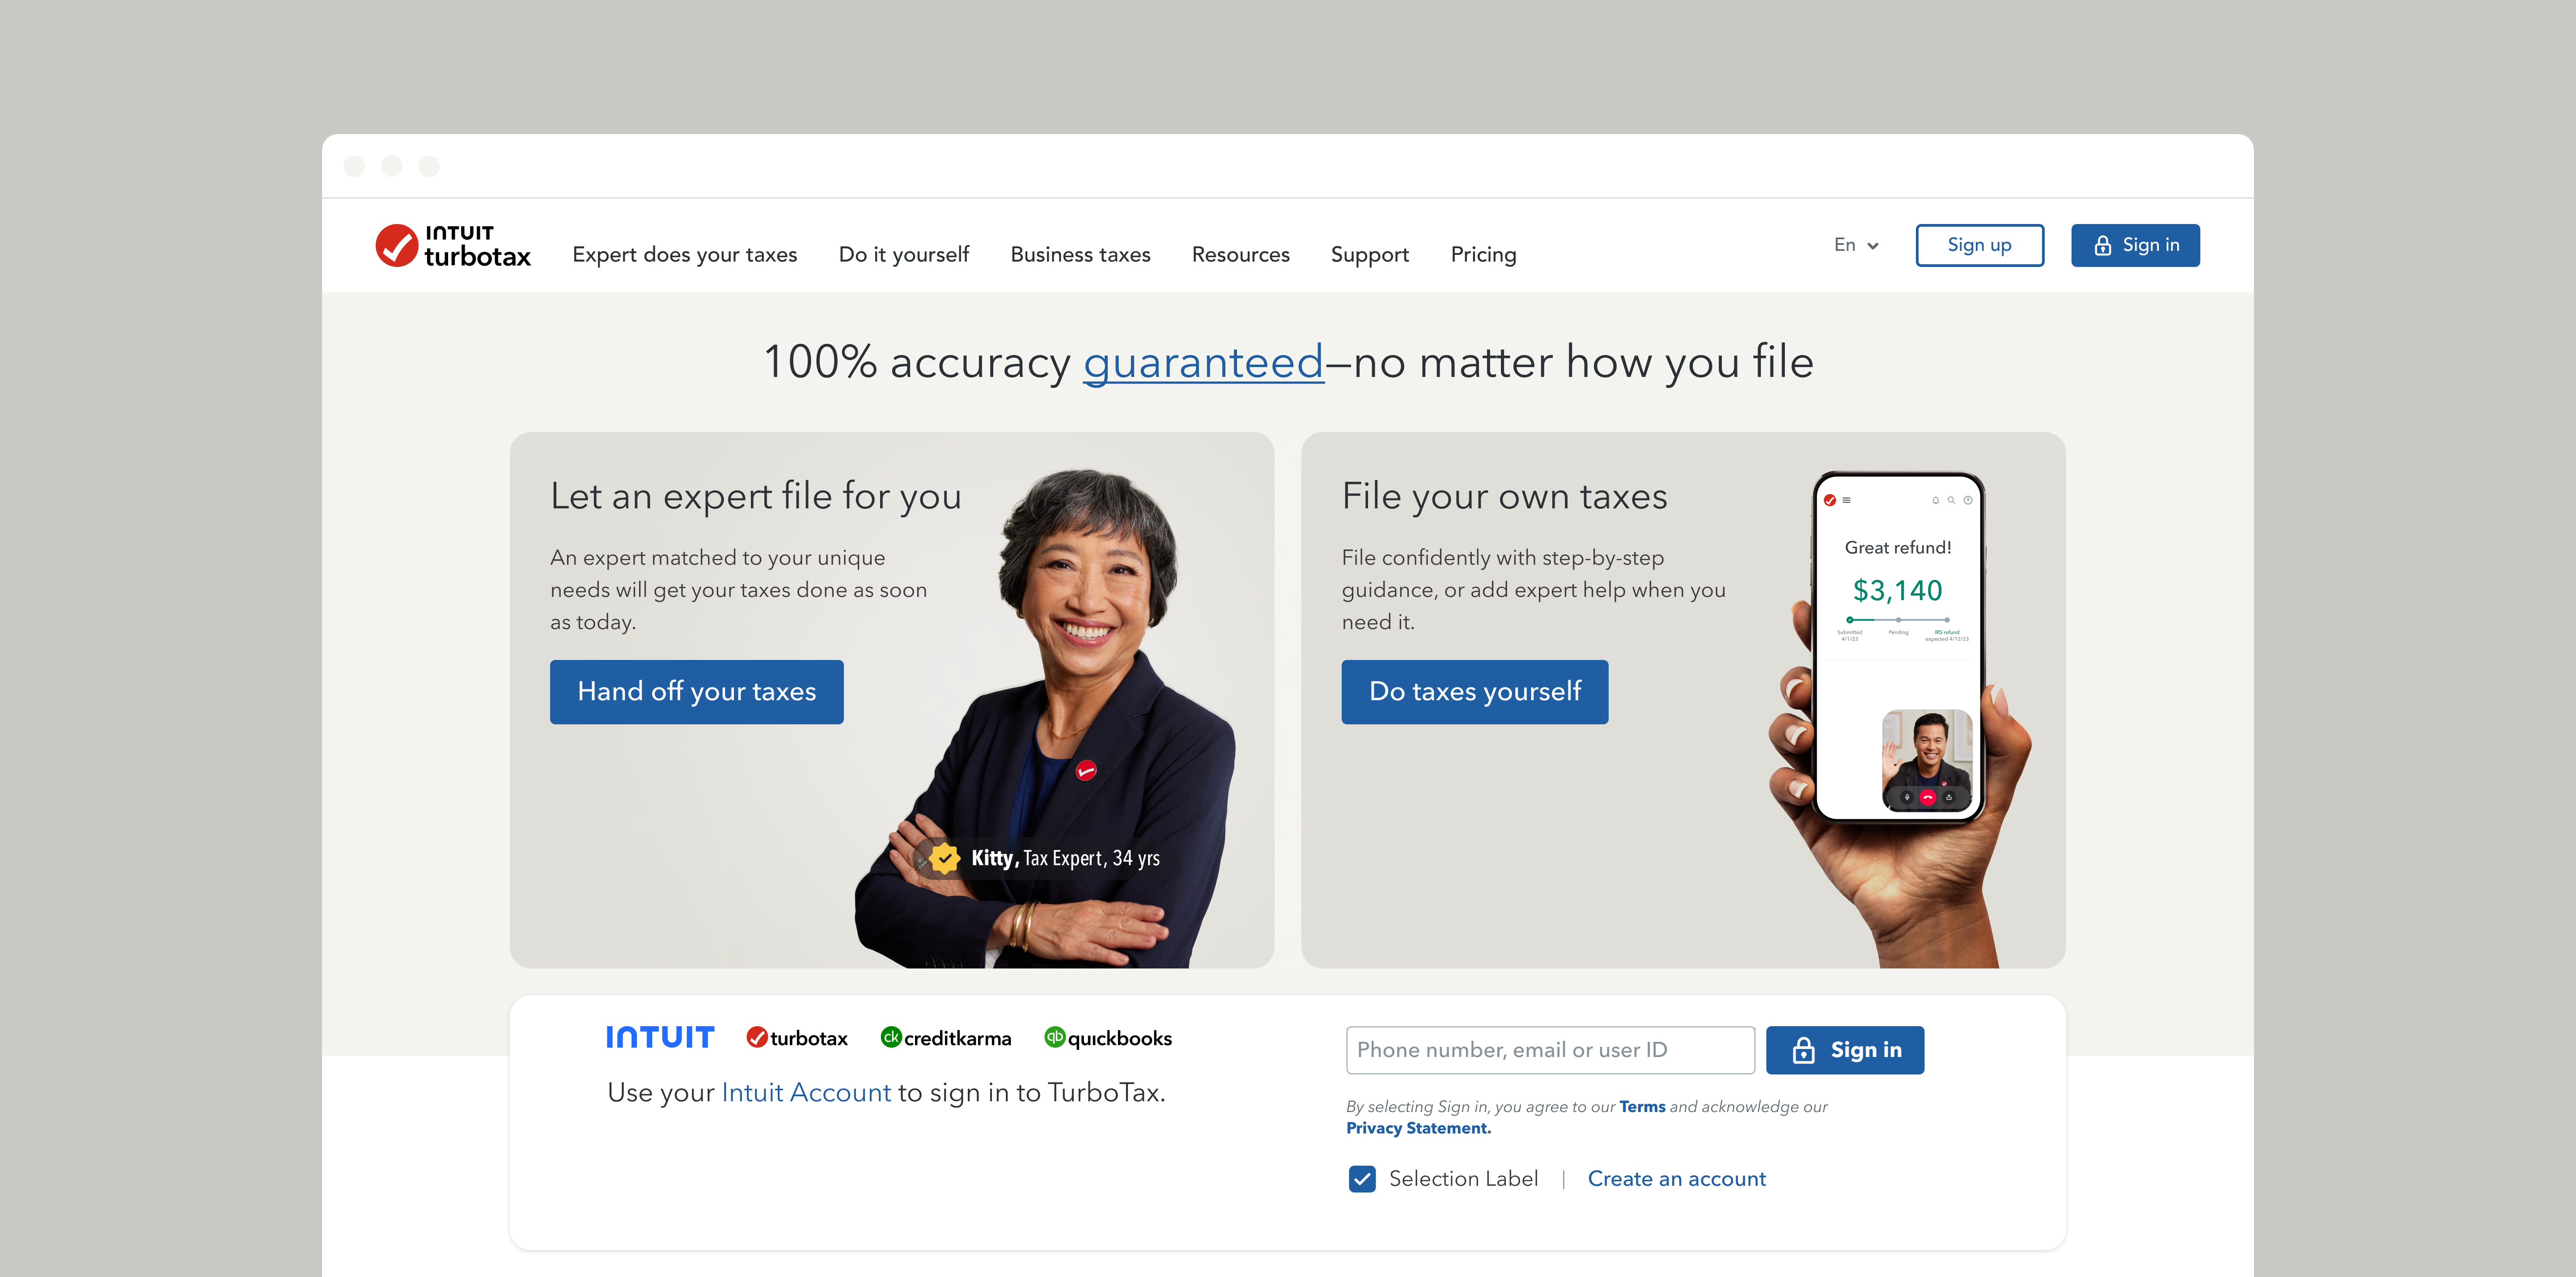Focus the Phone number, email or user ID field

[1550, 1050]
